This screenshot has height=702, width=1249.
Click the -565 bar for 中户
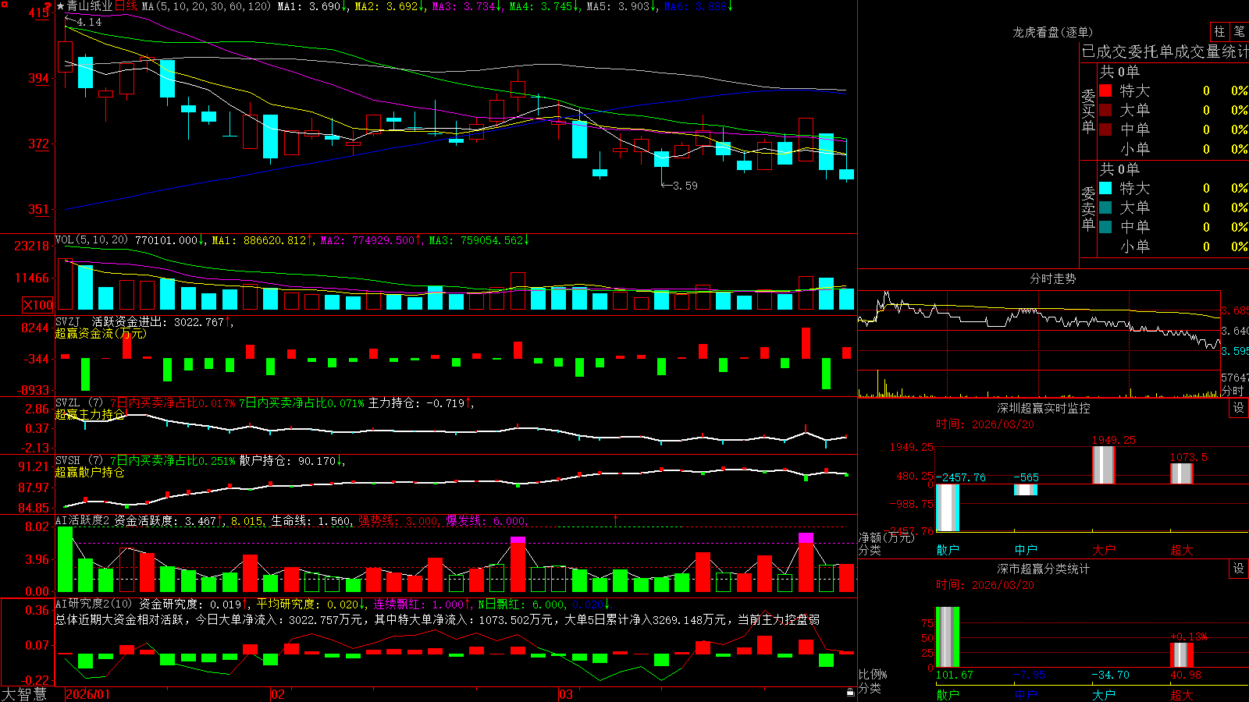click(1026, 490)
